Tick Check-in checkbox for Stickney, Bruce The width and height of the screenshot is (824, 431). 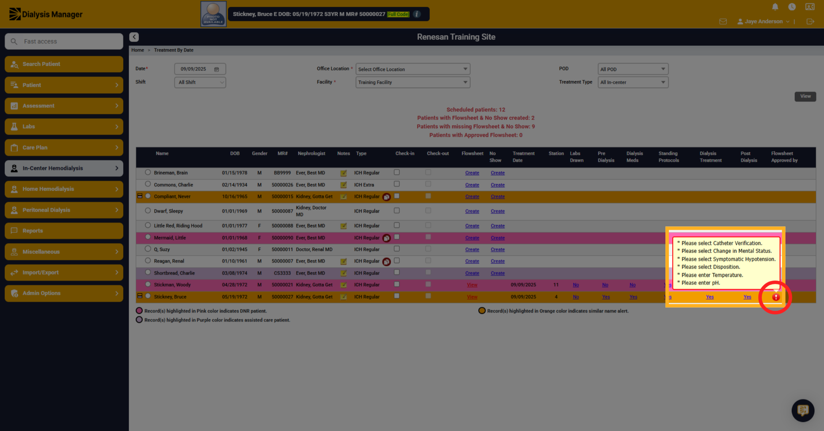point(397,296)
